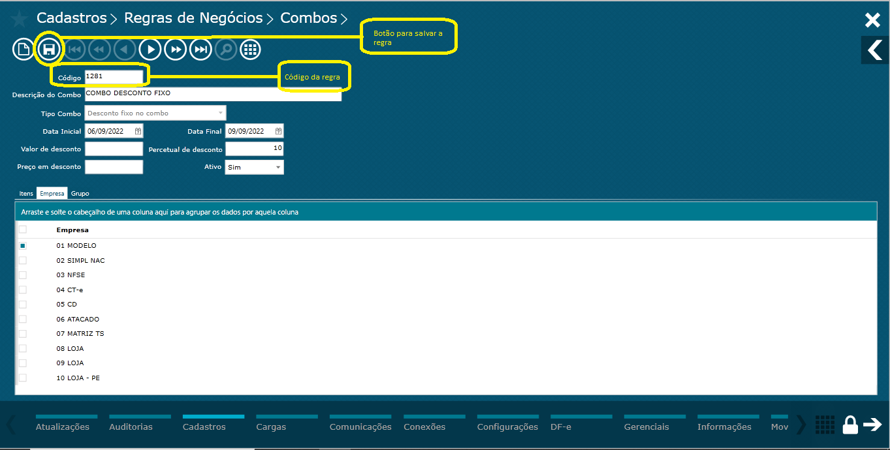Click the Código input field

(x=114, y=77)
